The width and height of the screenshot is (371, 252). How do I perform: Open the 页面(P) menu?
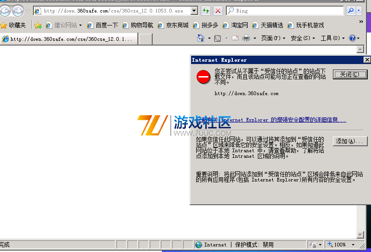[273, 38]
